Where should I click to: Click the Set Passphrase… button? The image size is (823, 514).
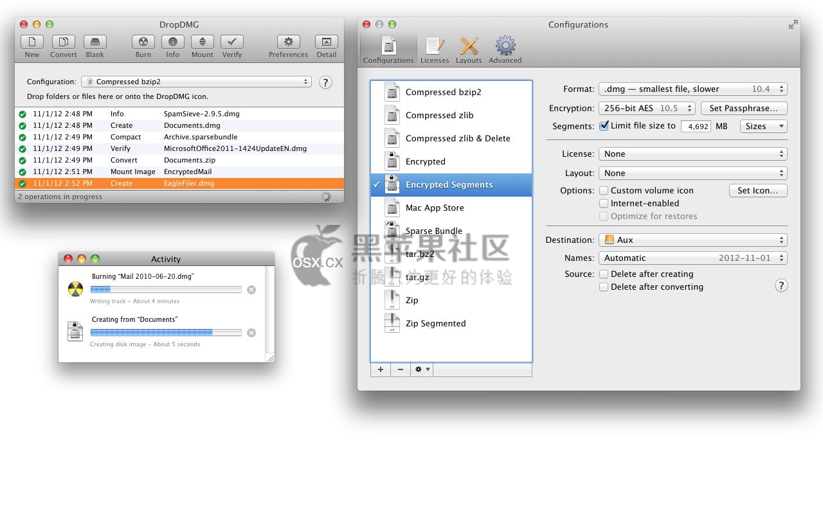click(744, 109)
